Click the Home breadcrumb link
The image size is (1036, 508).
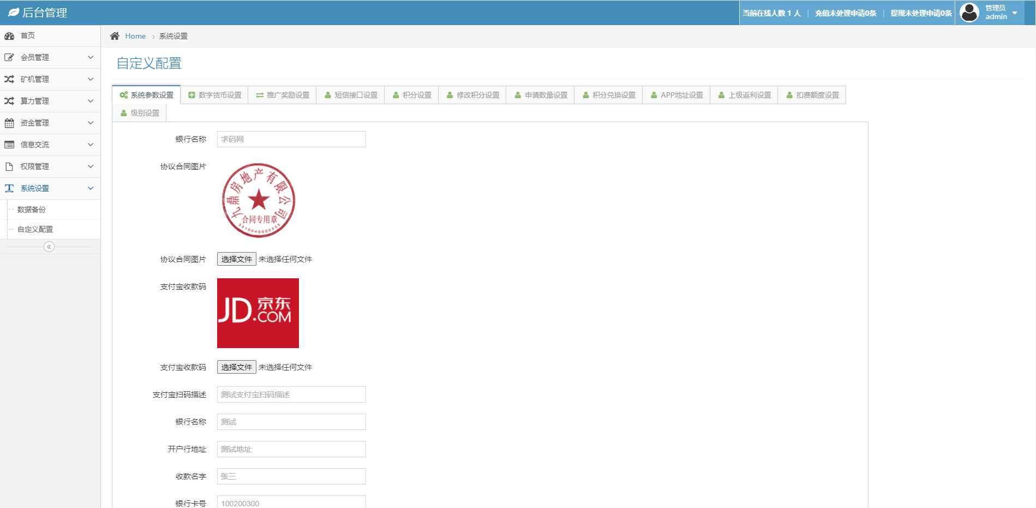135,36
